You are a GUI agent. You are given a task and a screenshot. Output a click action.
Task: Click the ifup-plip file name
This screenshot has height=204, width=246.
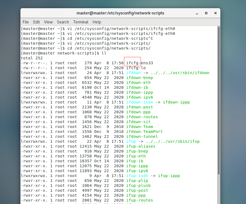pos(137,181)
